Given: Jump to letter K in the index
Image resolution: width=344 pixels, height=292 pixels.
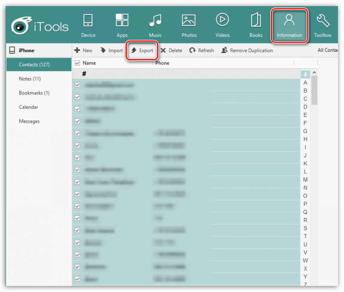Looking at the screenshot, I should click(x=305, y=164).
